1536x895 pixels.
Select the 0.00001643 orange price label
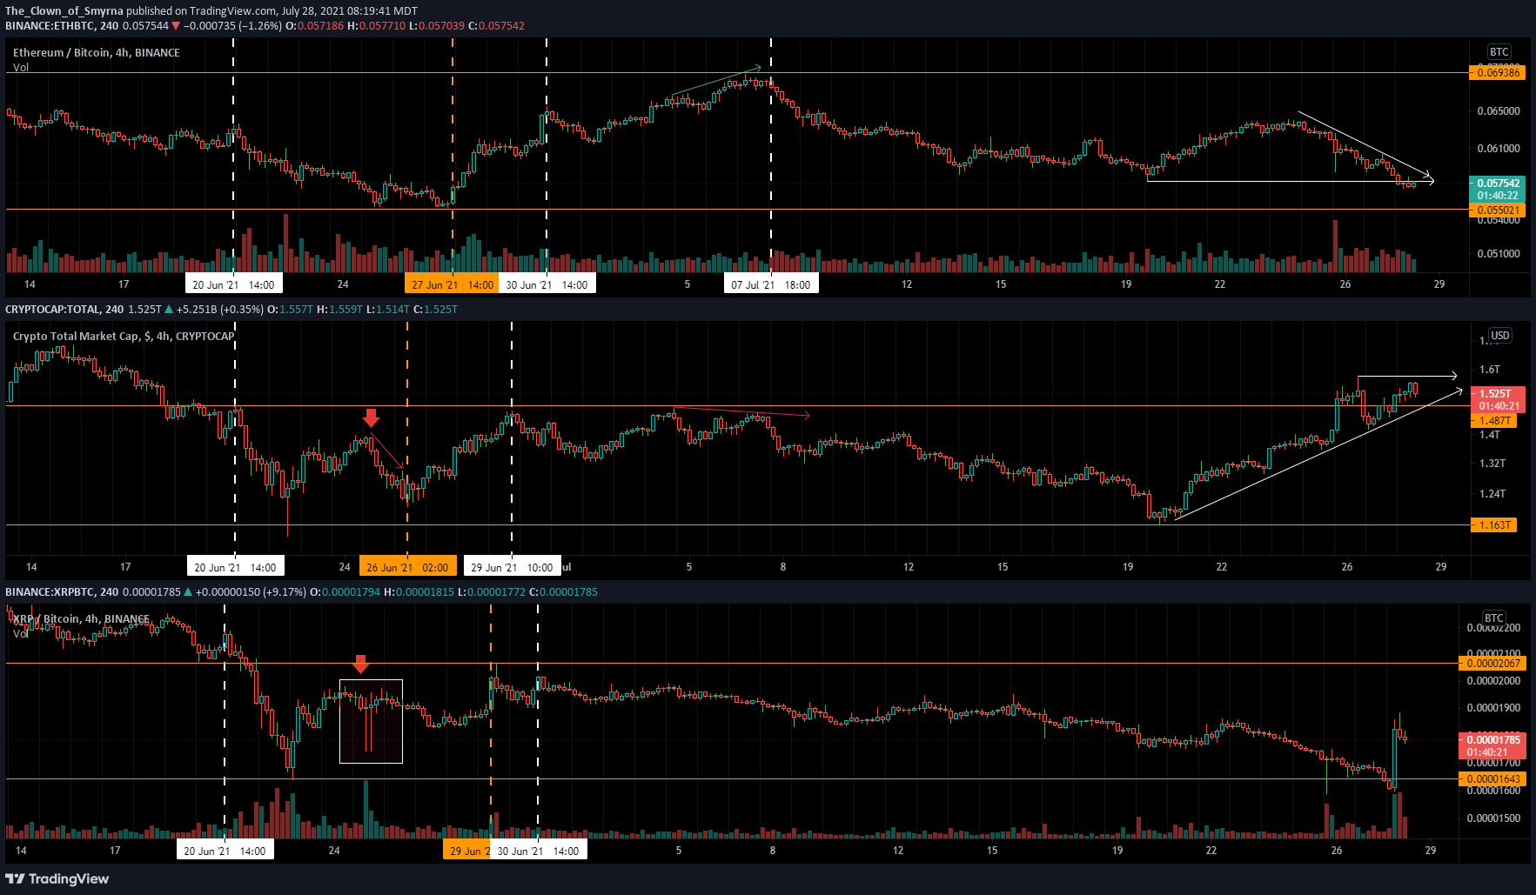point(1493,778)
